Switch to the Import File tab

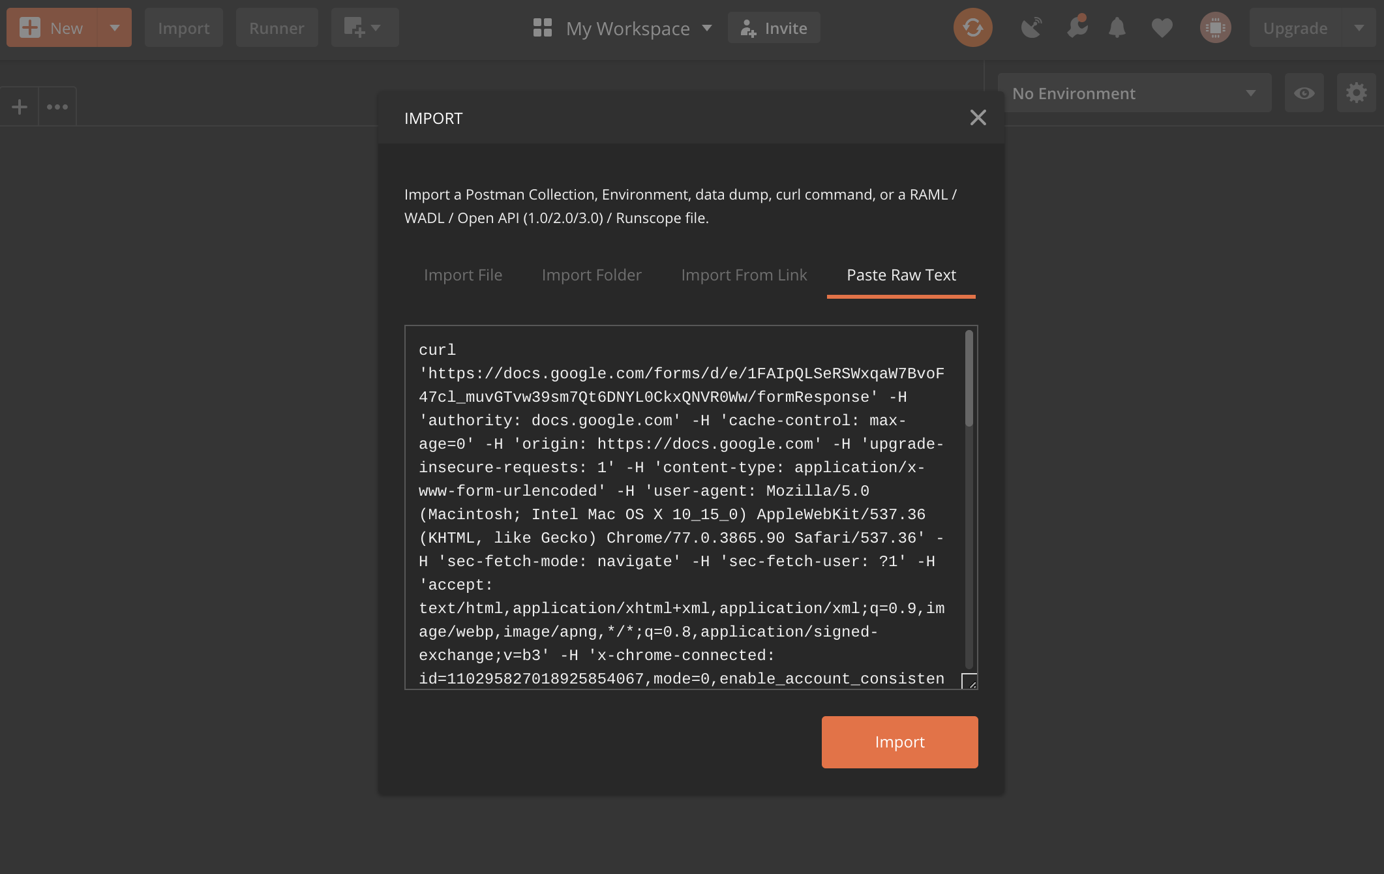point(463,275)
